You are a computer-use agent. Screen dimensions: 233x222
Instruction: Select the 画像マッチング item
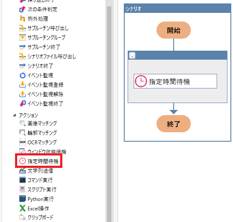(38, 123)
